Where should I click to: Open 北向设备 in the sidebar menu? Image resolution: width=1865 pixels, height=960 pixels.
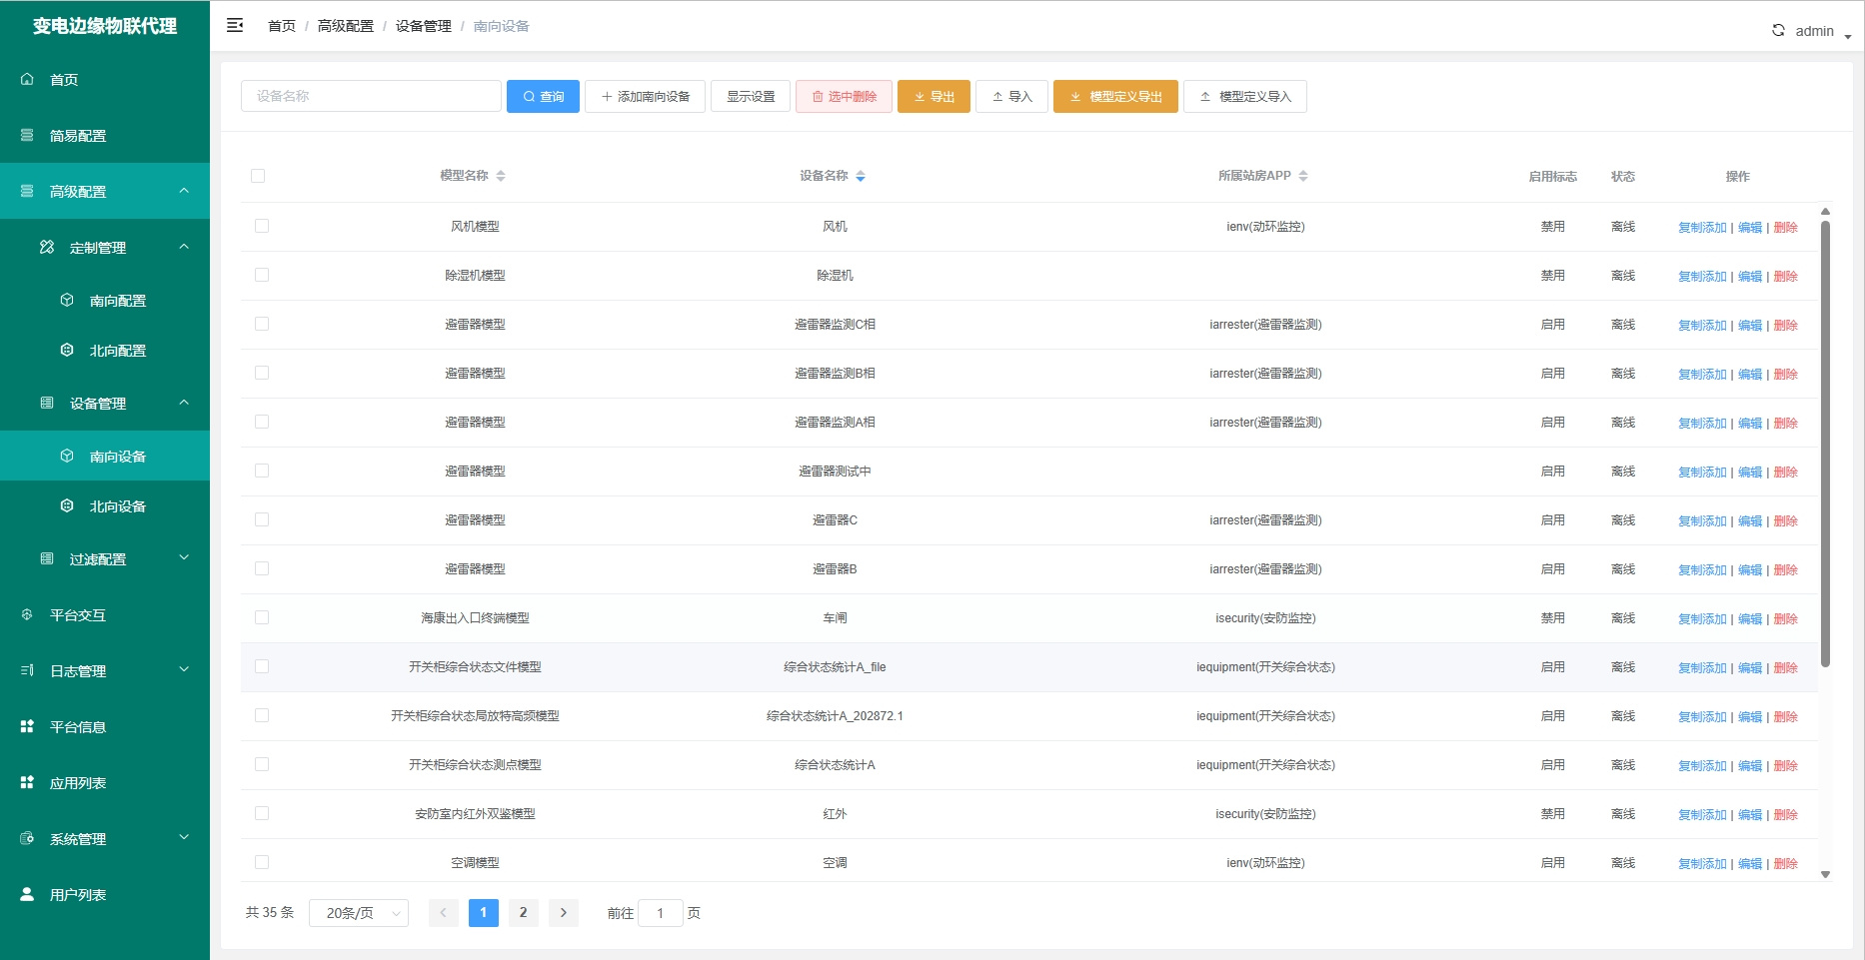click(x=118, y=506)
